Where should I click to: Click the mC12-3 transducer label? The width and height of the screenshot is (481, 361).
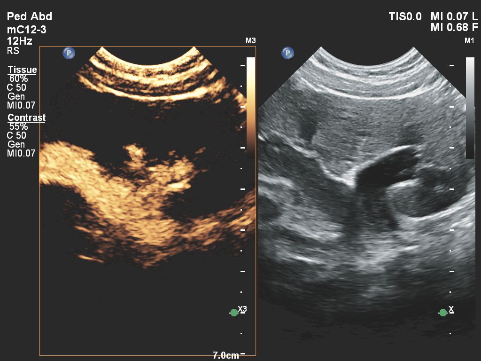click(27, 30)
